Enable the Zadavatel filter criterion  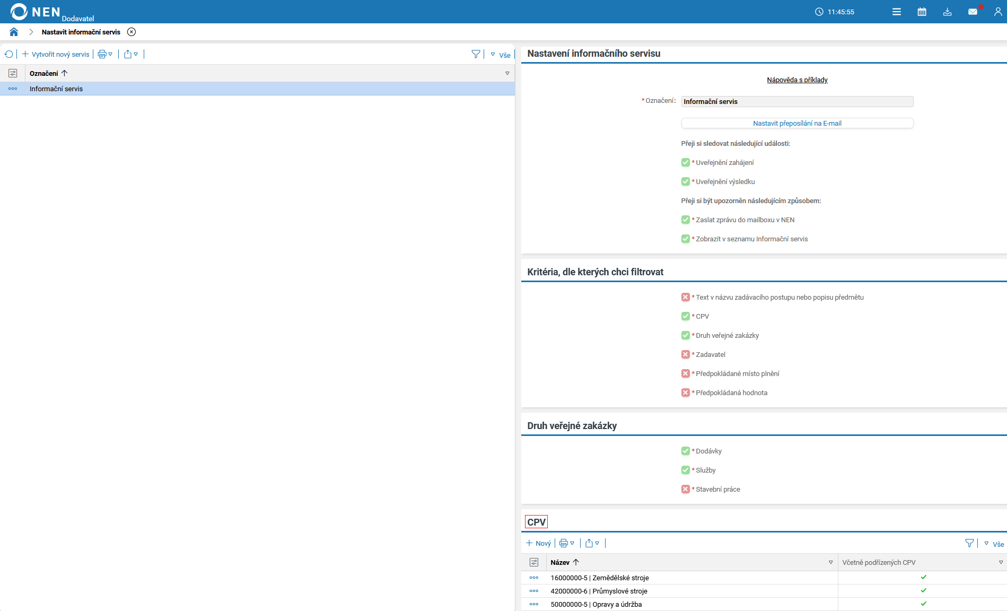pyautogui.click(x=685, y=354)
